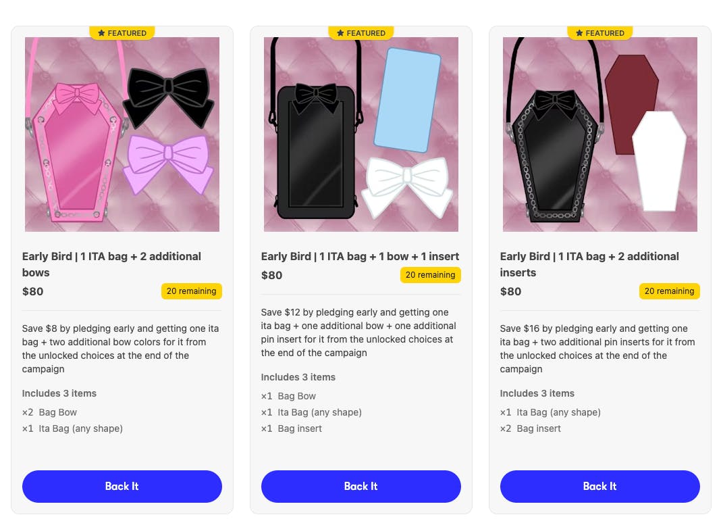
Task: Click '20 remaining' badge on the bow + insert reward
Action: pos(431,275)
